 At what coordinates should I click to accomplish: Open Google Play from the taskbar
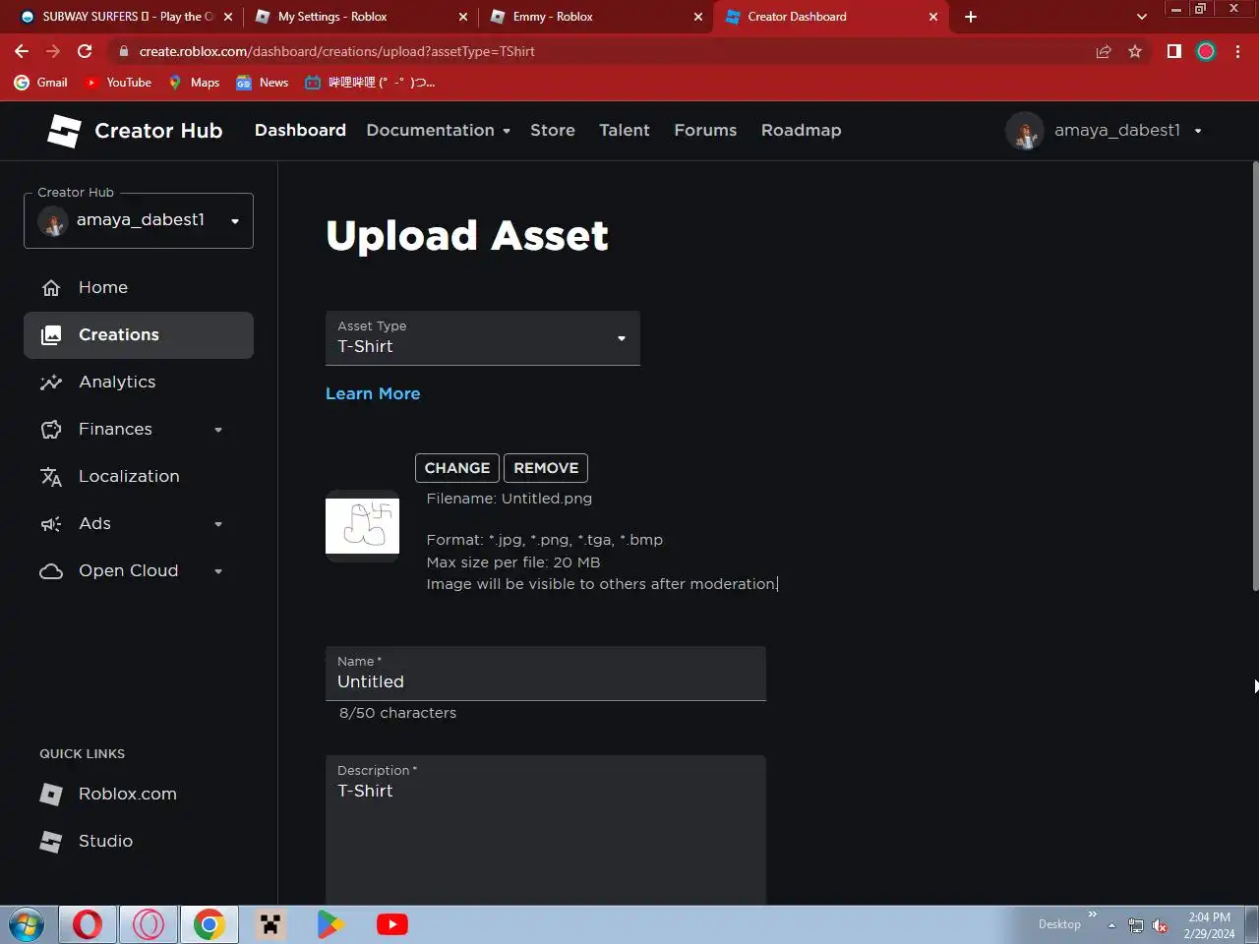(331, 925)
